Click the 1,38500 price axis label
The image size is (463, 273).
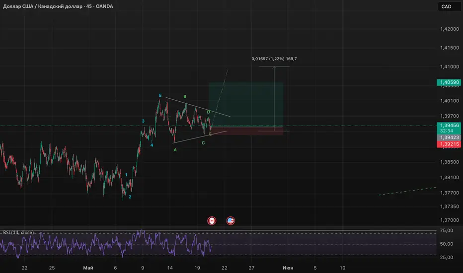(x=450, y=162)
